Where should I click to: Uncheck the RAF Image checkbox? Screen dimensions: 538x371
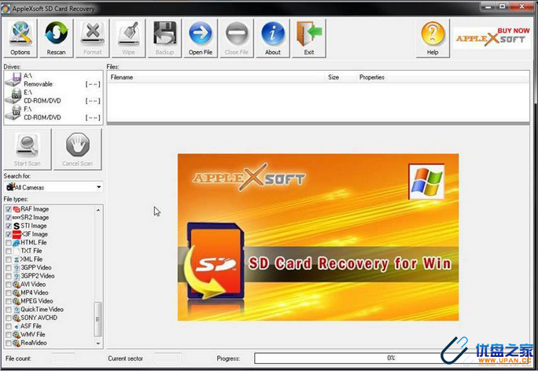(x=8, y=209)
